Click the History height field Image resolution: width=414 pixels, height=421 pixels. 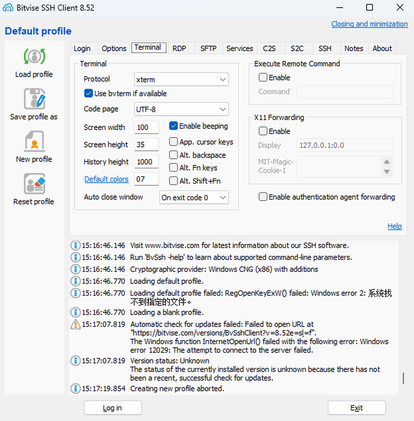pos(147,162)
